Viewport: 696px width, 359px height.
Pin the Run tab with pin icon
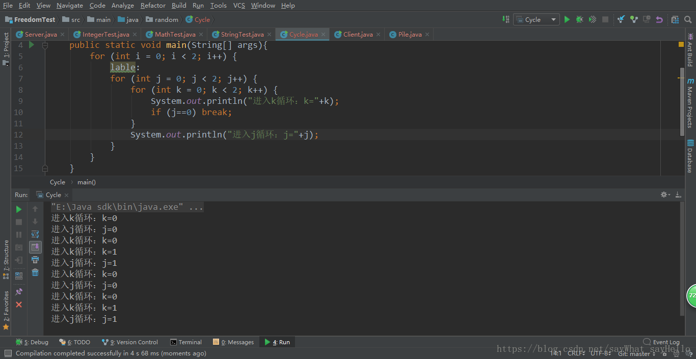click(19, 292)
